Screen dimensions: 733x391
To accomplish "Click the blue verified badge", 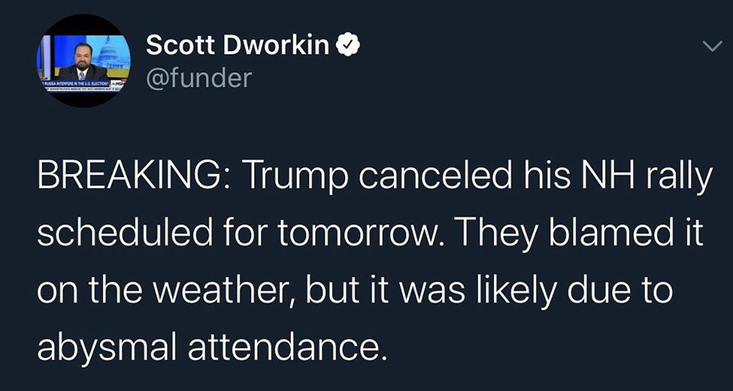I will click(348, 45).
